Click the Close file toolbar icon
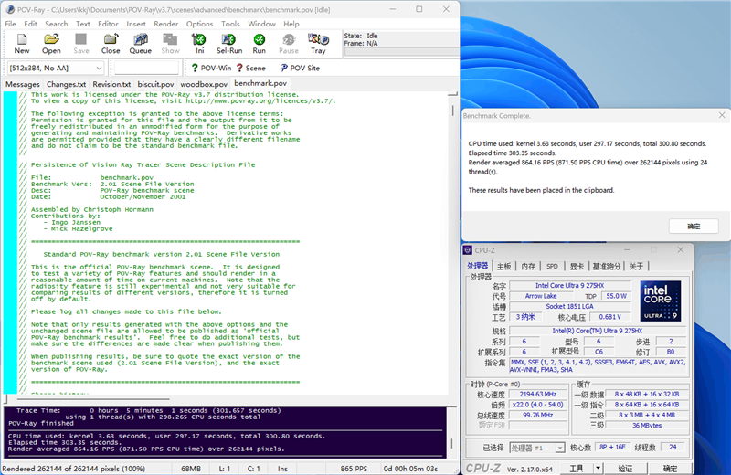 (x=111, y=44)
